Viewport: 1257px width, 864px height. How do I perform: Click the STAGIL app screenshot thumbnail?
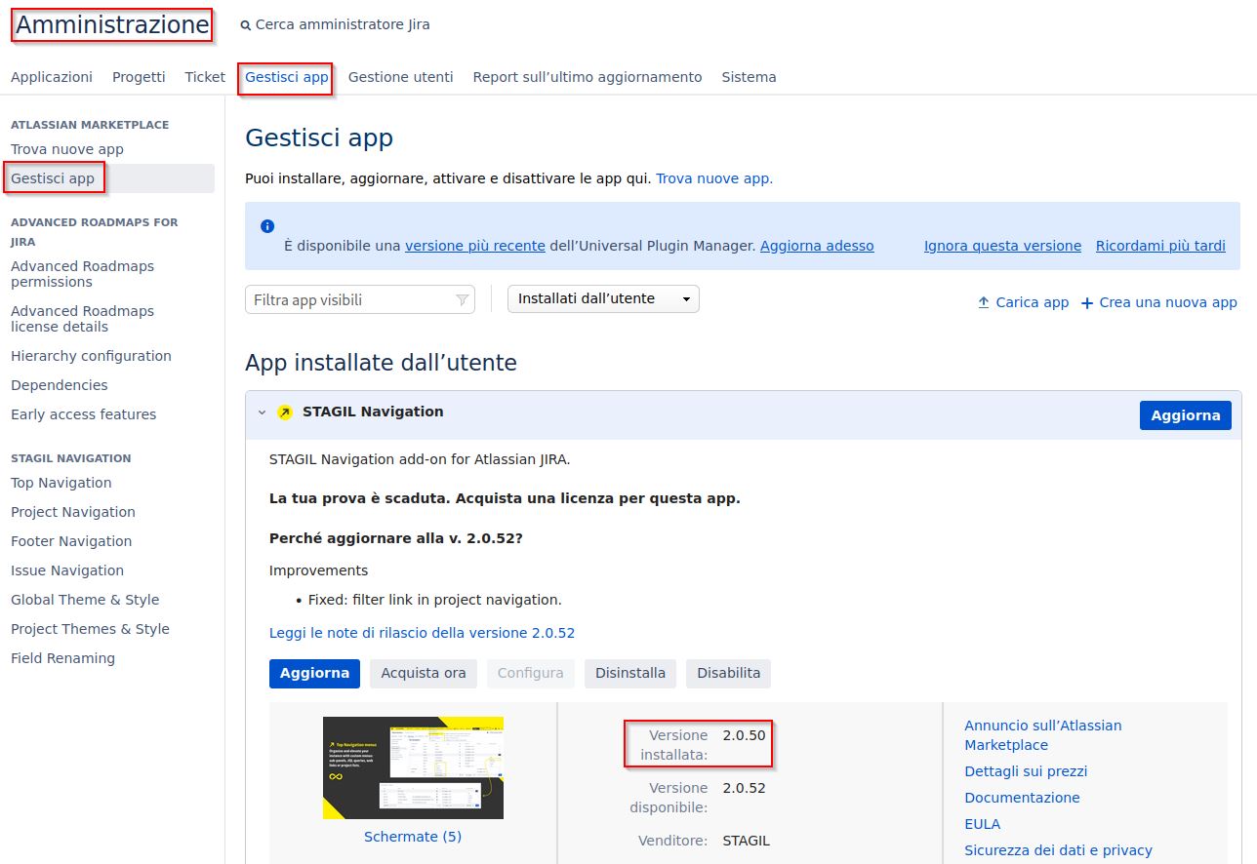(x=413, y=768)
